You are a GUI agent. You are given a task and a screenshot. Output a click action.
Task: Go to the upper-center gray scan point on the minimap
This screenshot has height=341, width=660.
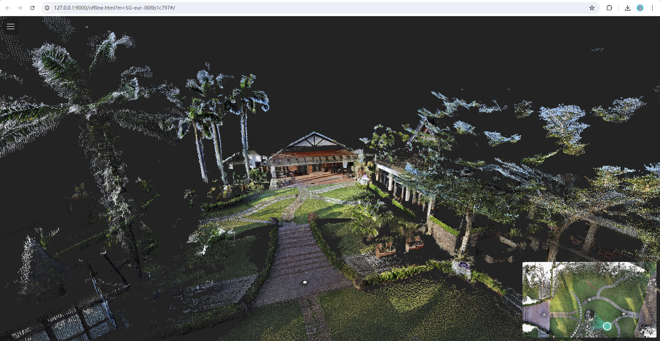pyautogui.click(x=590, y=300)
